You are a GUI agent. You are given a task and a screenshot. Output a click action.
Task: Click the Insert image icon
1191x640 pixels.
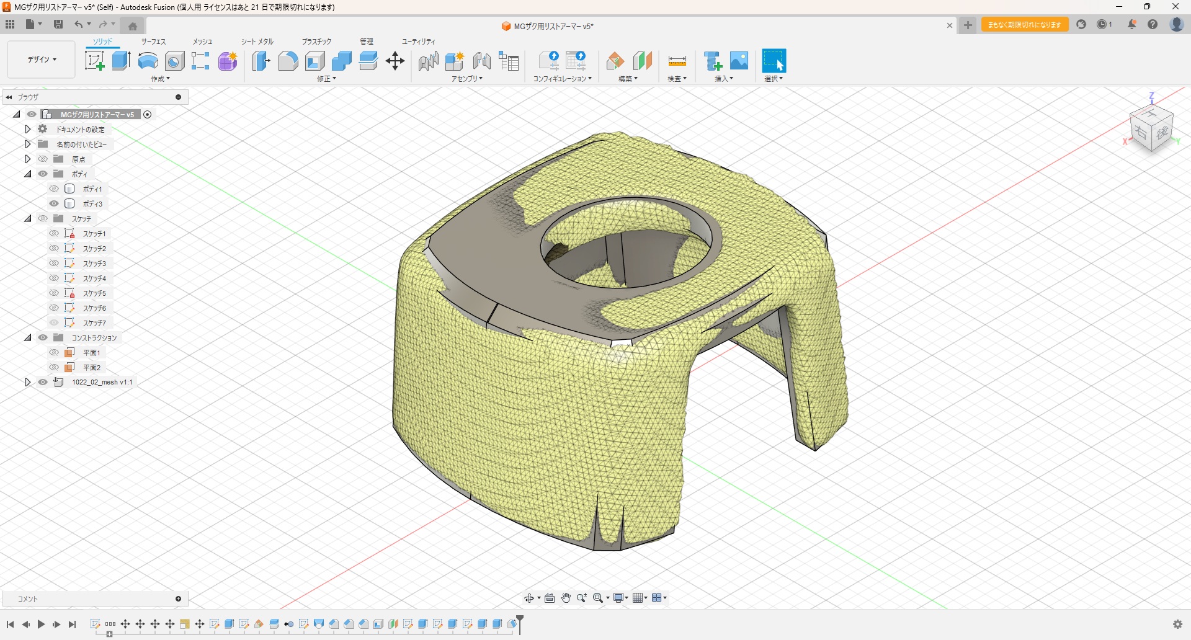pyautogui.click(x=739, y=61)
